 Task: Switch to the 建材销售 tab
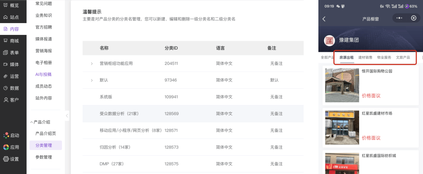click(x=365, y=57)
